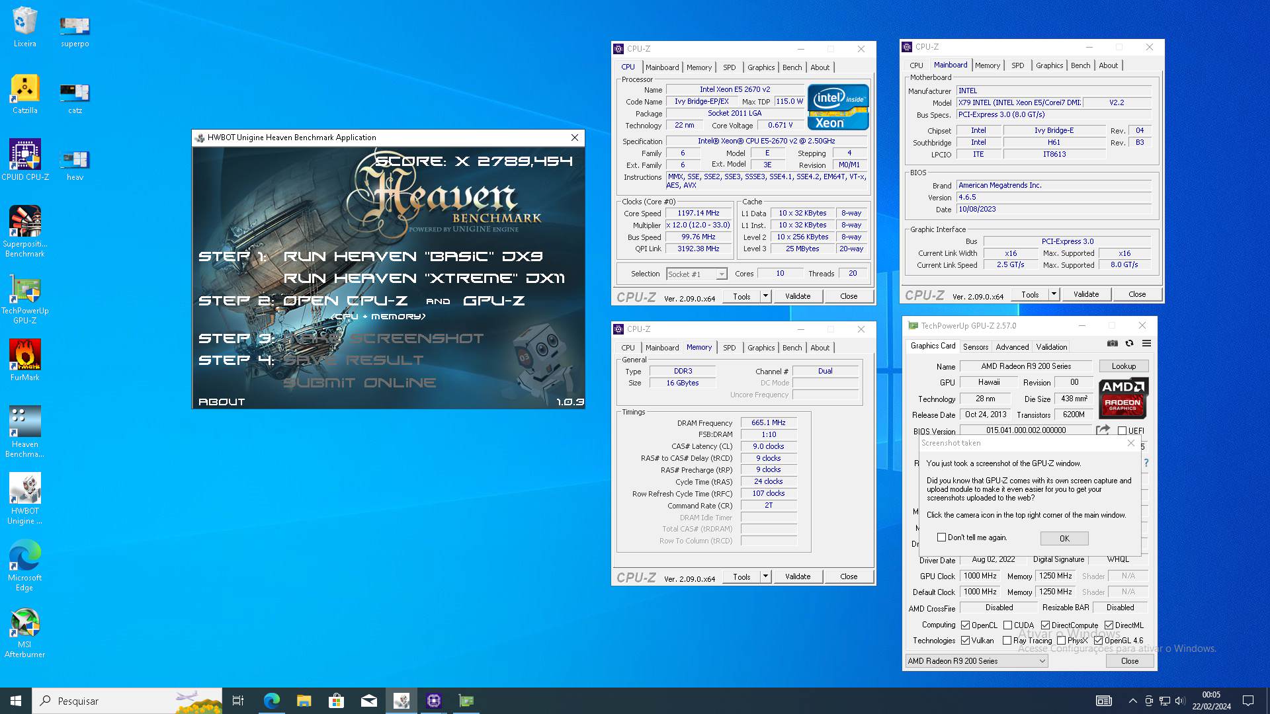This screenshot has height=714, width=1270.
Task: Open File Explorer from the taskbar
Action: pyautogui.click(x=304, y=701)
